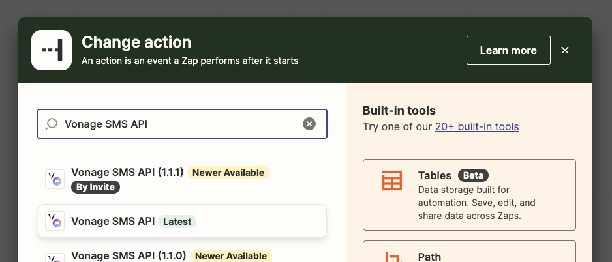Choose Vonage SMS API Latest result

click(x=182, y=221)
